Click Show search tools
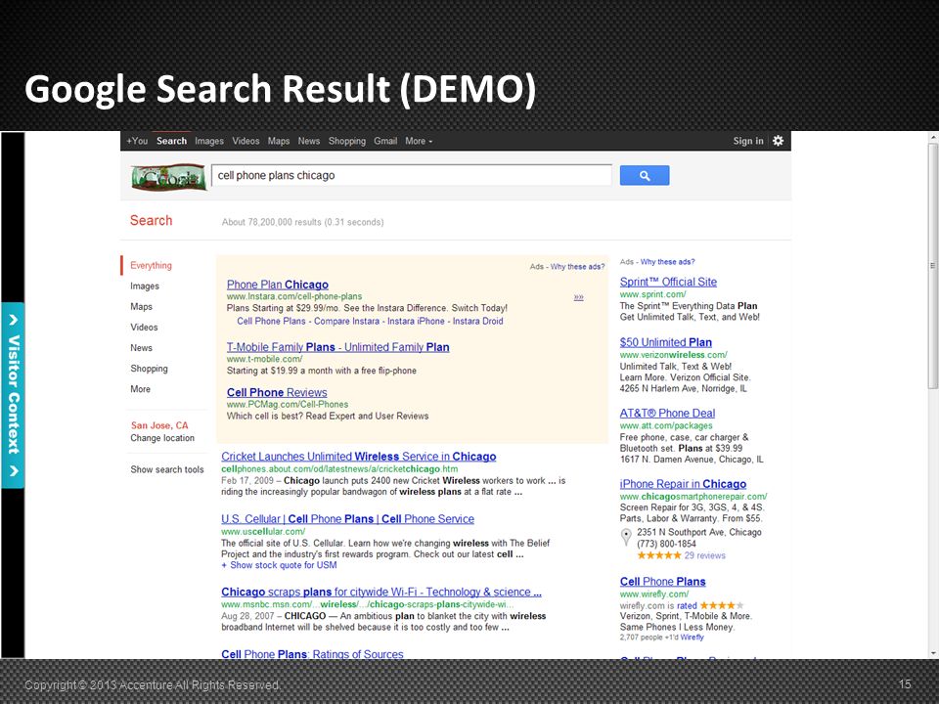 [x=167, y=470]
